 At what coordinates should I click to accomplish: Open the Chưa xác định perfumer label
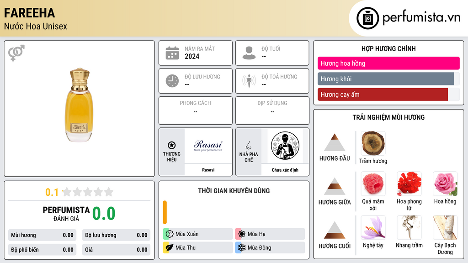[x=285, y=170]
